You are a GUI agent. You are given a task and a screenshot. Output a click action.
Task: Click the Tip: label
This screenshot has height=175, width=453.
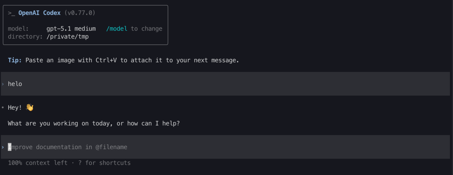[x=15, y=60]
